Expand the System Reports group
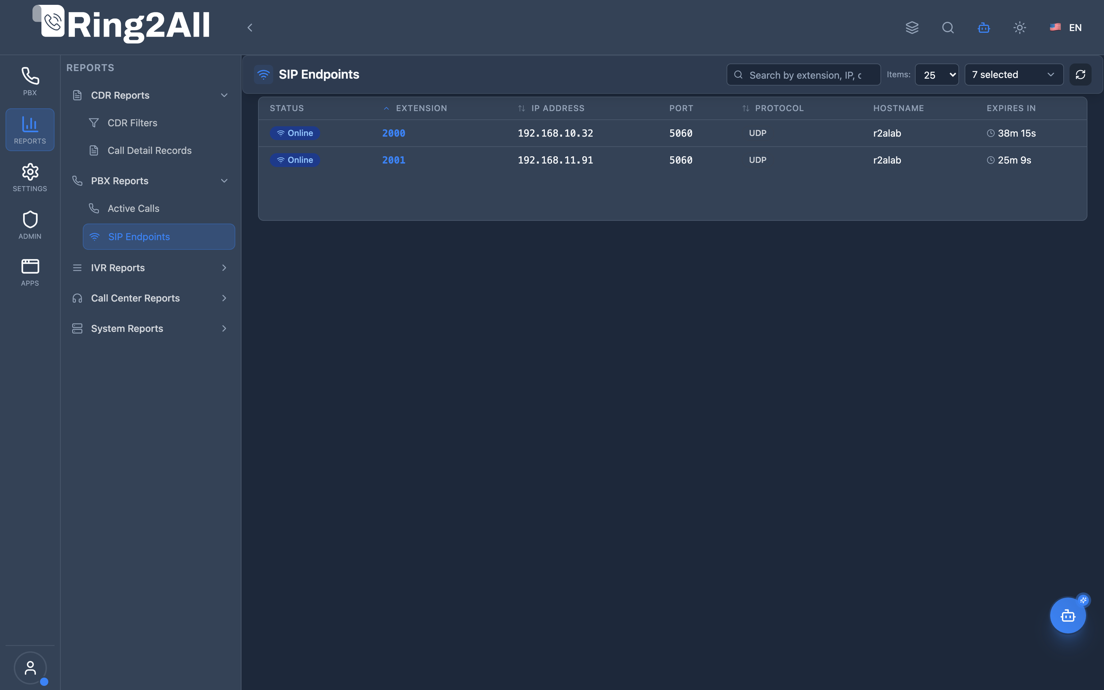Viewport: 1104px width, 690px height. tap(150, 328)
